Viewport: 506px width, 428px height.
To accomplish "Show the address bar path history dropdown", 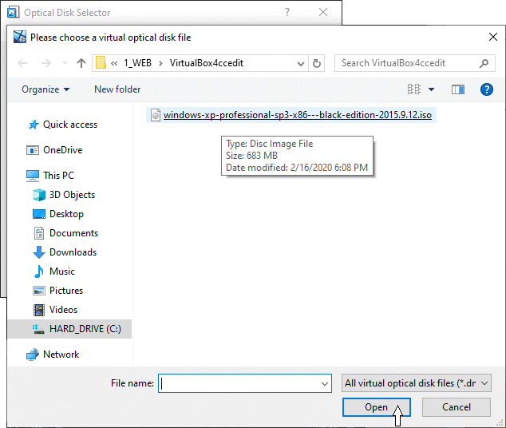I will [x=299, y=63].
